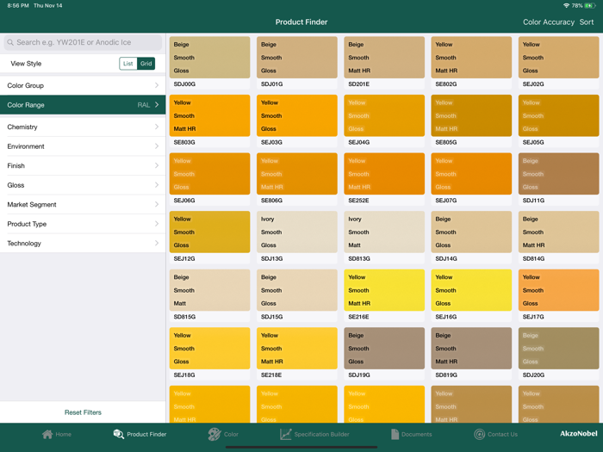
Task: Tap the battery indicator in status bar
Action: pos(589,5)
